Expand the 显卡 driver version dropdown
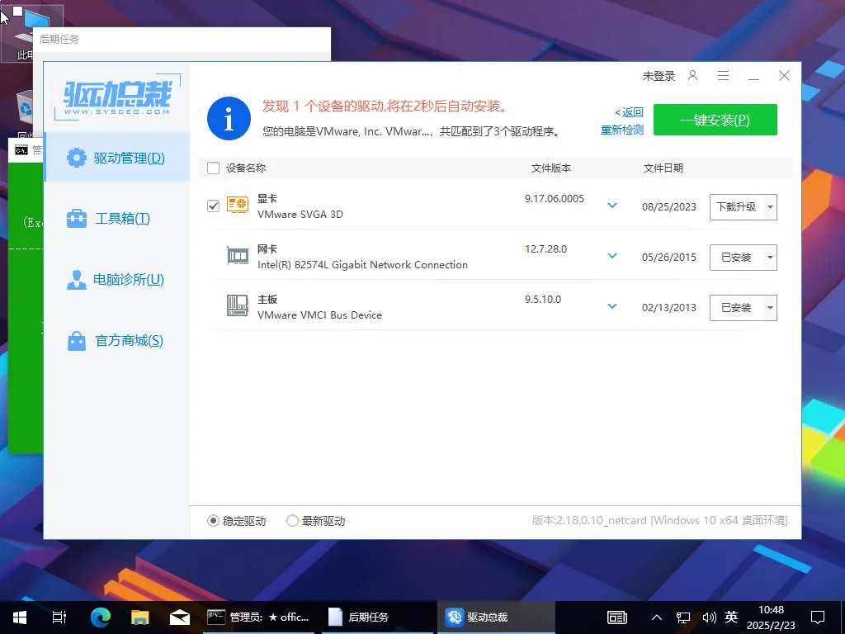The image size is (845, 634). tap(611, 205)
